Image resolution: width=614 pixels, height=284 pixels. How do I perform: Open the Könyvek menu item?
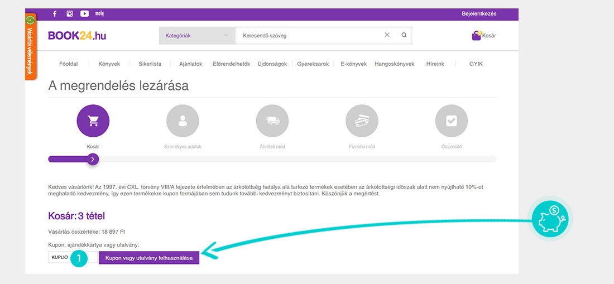[x=109, y=64]
